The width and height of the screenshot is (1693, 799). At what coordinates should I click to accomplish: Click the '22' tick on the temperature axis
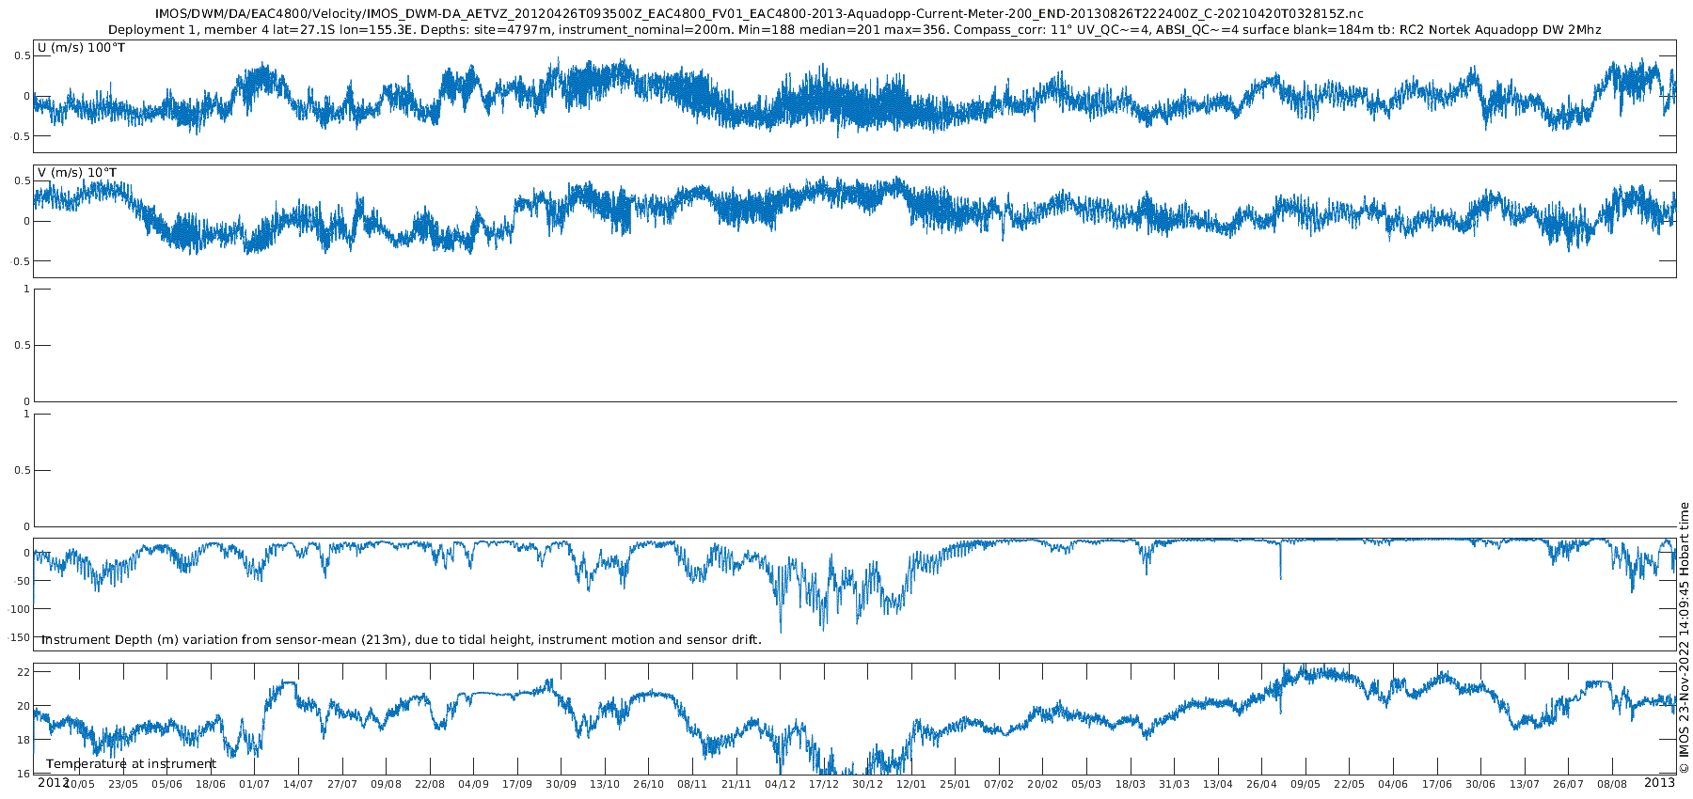click(x=24, y=672)
